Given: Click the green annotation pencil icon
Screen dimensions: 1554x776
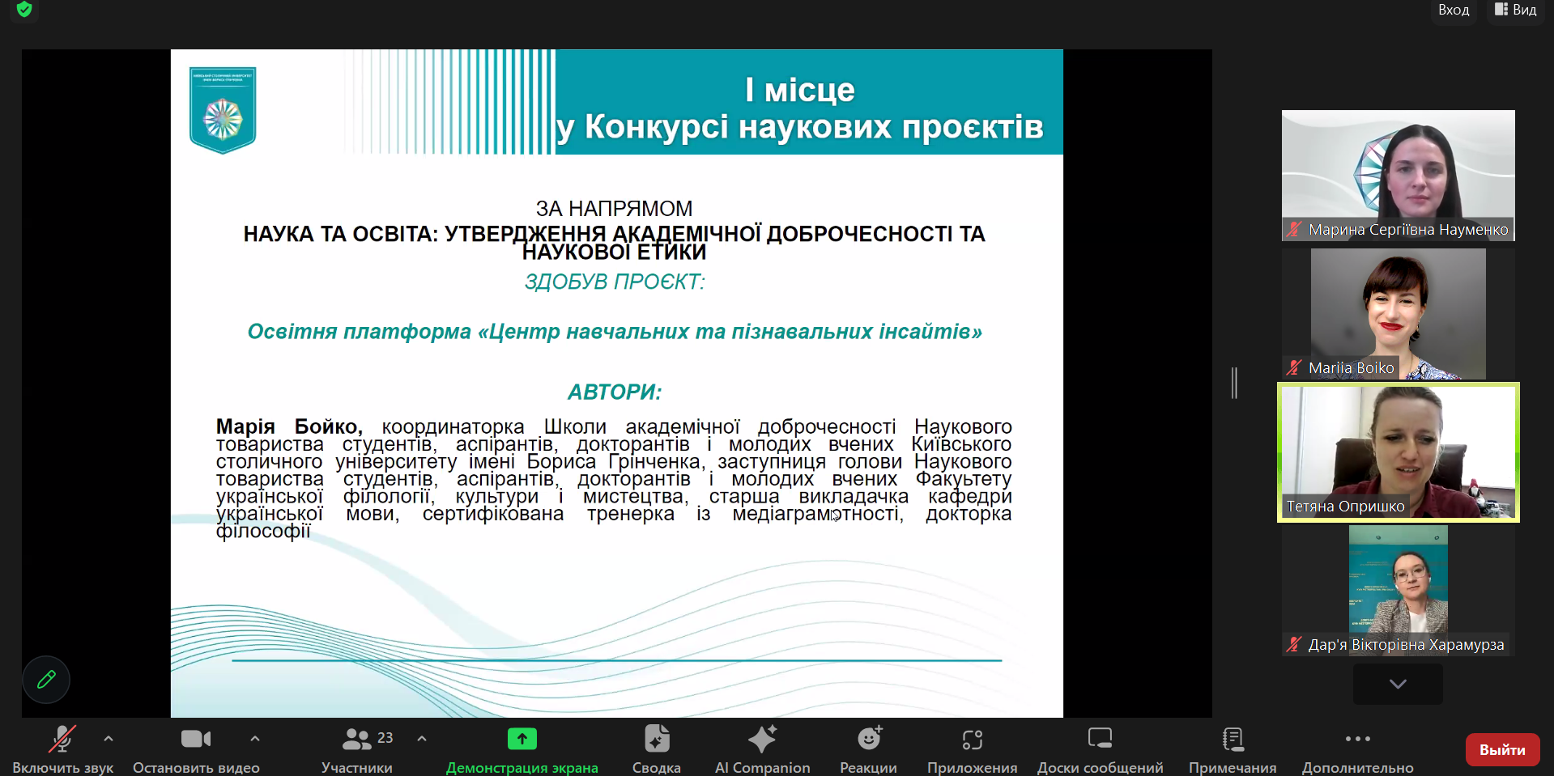Looking at the screenshot, I should [46, 680].
